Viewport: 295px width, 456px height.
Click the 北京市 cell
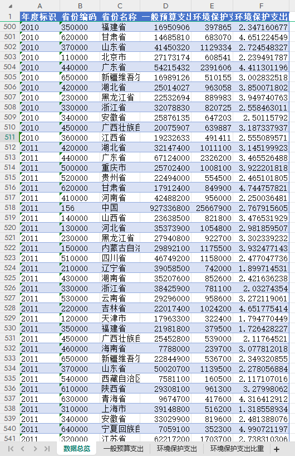[x=120, y=57]
